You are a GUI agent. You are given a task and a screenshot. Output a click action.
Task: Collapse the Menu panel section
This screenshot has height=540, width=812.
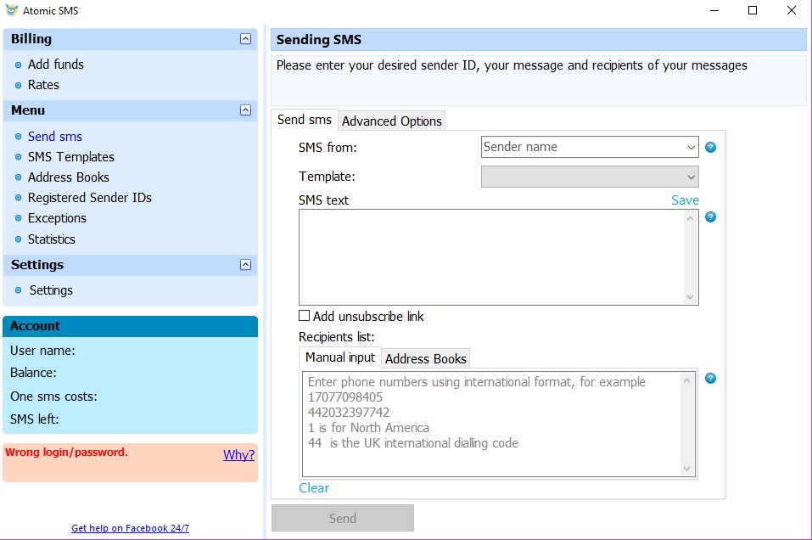pyautogui.click(x=245, y=110)
